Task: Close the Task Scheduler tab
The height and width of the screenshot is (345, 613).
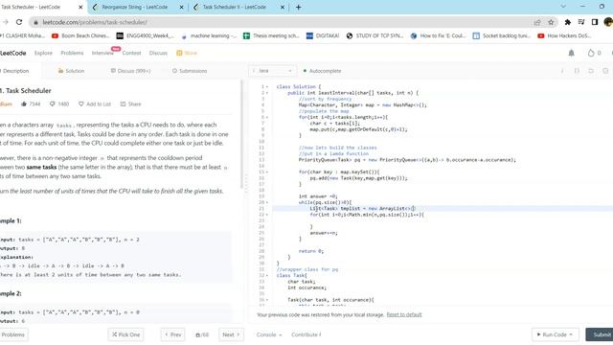Action: [80, 7]
